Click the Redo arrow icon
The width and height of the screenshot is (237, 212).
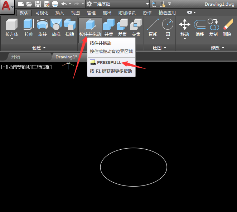coord(77,4)
